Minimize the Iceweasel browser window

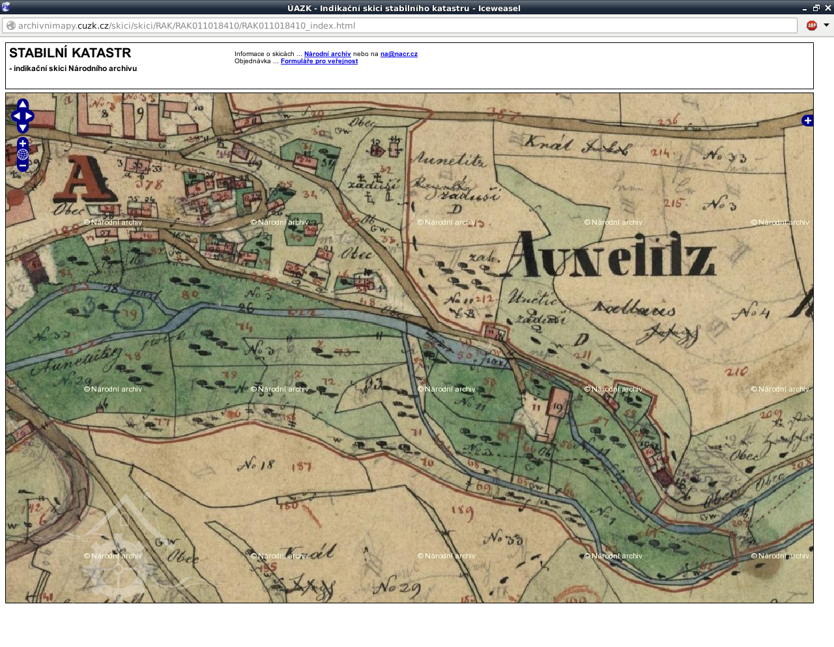805,8
